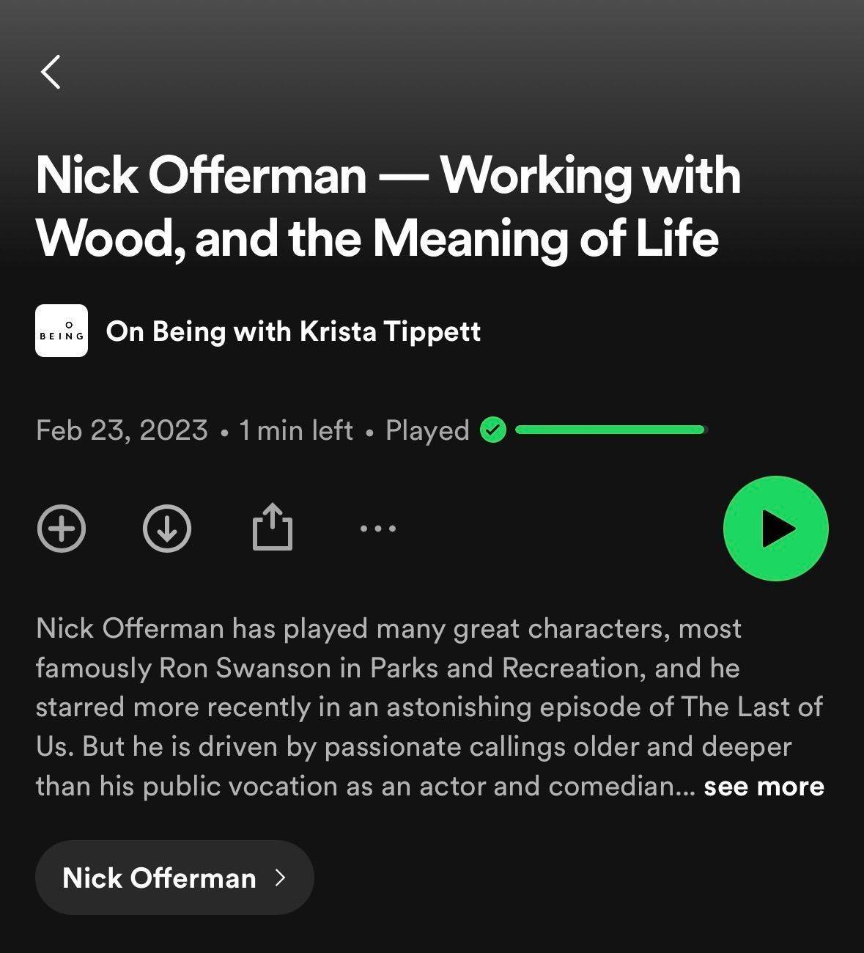
Task: Open the On Being podcast logo thumbnail
Action: point(62,331)
